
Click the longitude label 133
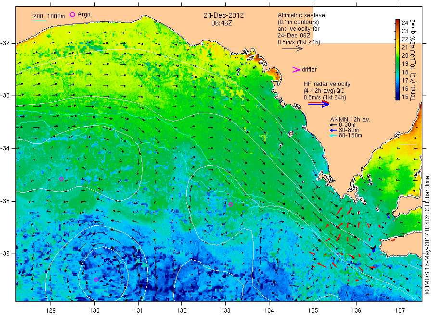225,311
